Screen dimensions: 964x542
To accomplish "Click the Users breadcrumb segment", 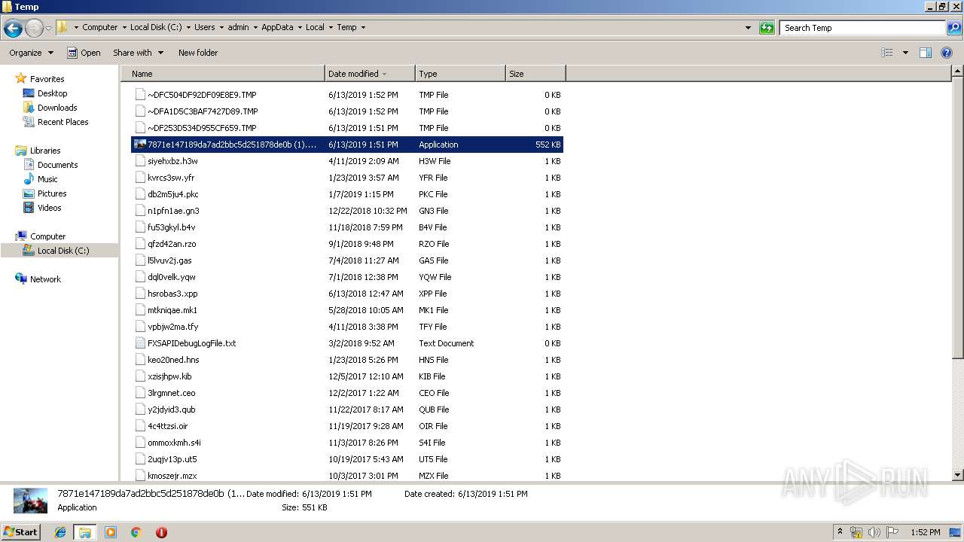I will [205, 27].
